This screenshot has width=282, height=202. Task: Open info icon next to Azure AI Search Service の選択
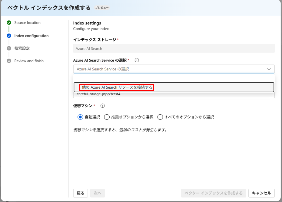point(137,60)
